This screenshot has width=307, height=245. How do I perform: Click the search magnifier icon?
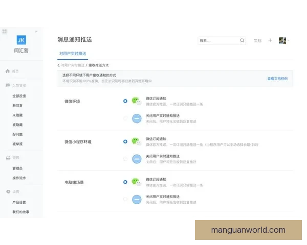tap(242, 40)
